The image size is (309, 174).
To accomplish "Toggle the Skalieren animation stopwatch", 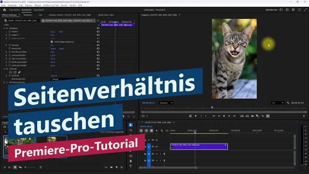I will coord(10,35).
